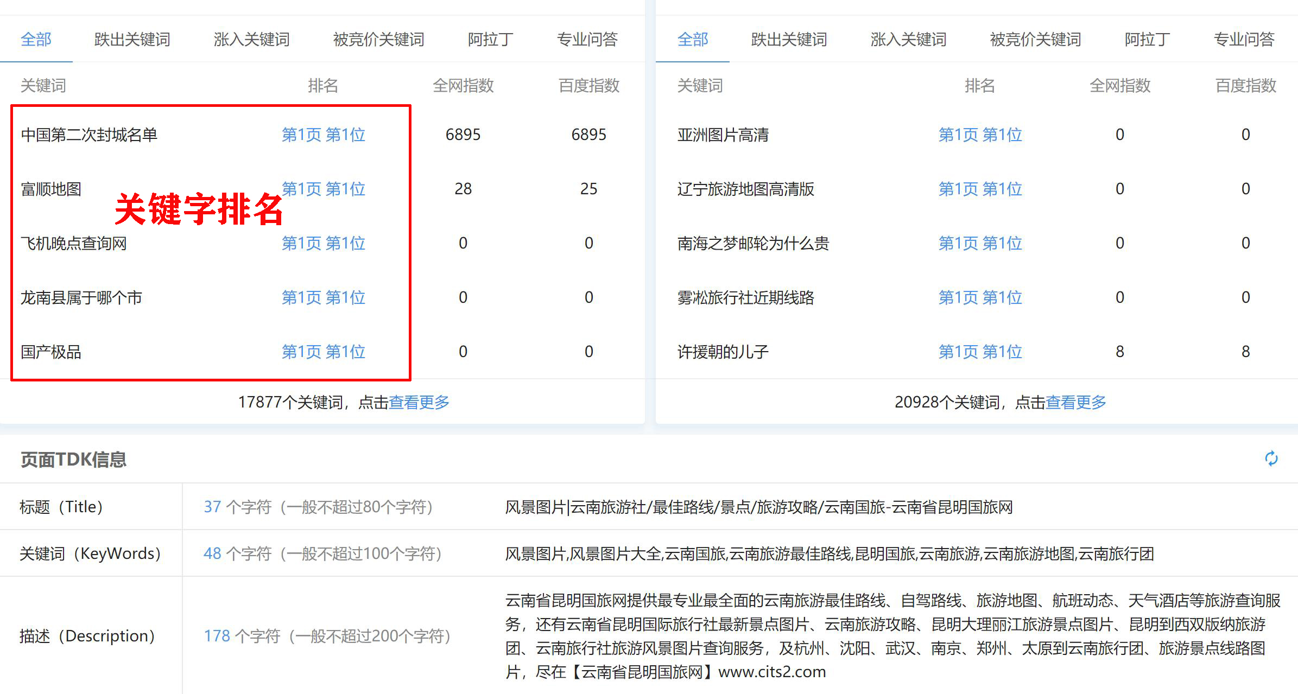Click the keyword 龙南县属于哪个市

(81, 297)
